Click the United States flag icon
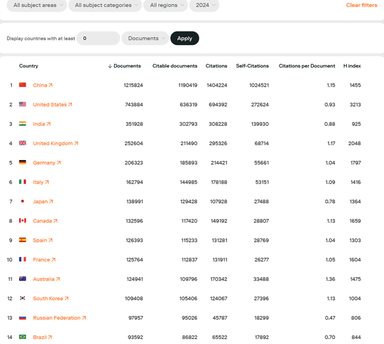The image size is (384, 344). coord(22,104)
